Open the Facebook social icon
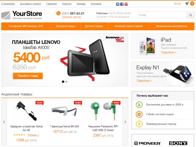196x147 pixels. click(x=122, y=4)
